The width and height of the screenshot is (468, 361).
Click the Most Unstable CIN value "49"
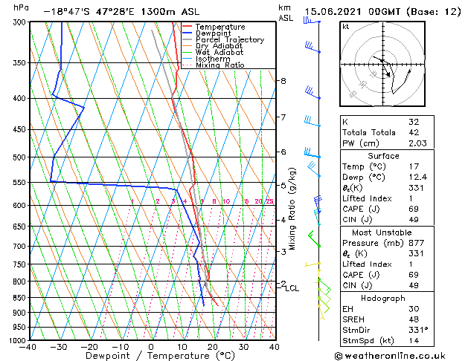coord(414,285)
